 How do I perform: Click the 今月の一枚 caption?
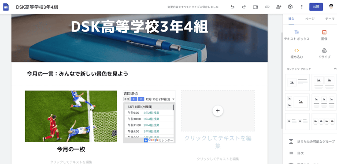point(71,149)
